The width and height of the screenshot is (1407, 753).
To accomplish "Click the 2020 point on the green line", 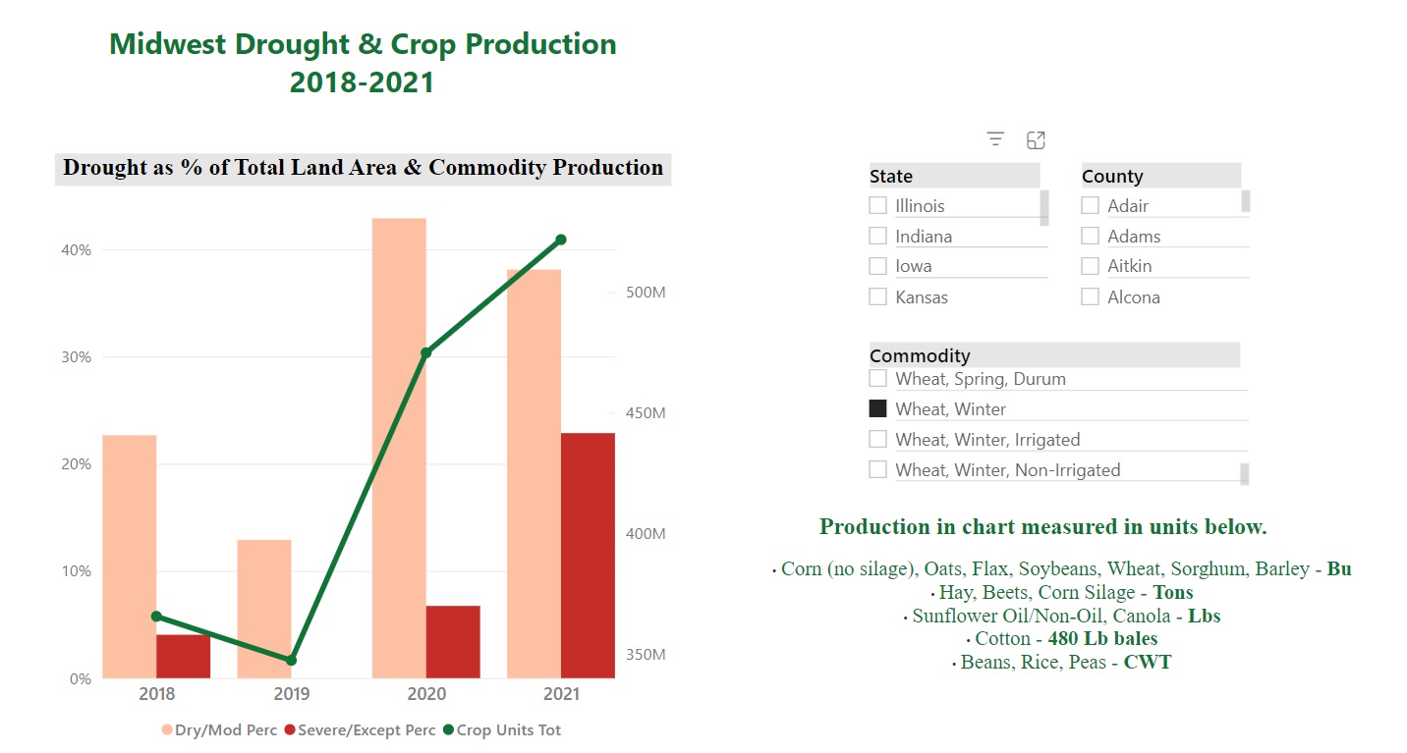I will click(425, 350).
